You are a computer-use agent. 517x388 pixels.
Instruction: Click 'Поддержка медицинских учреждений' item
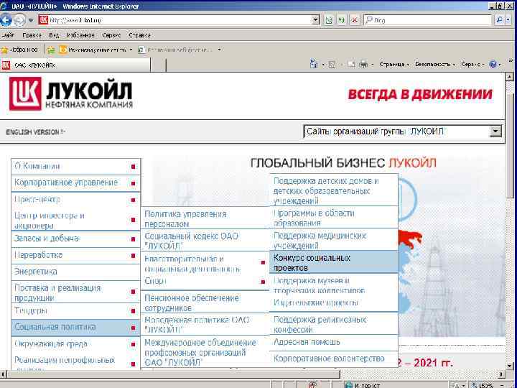click(334, 240)
